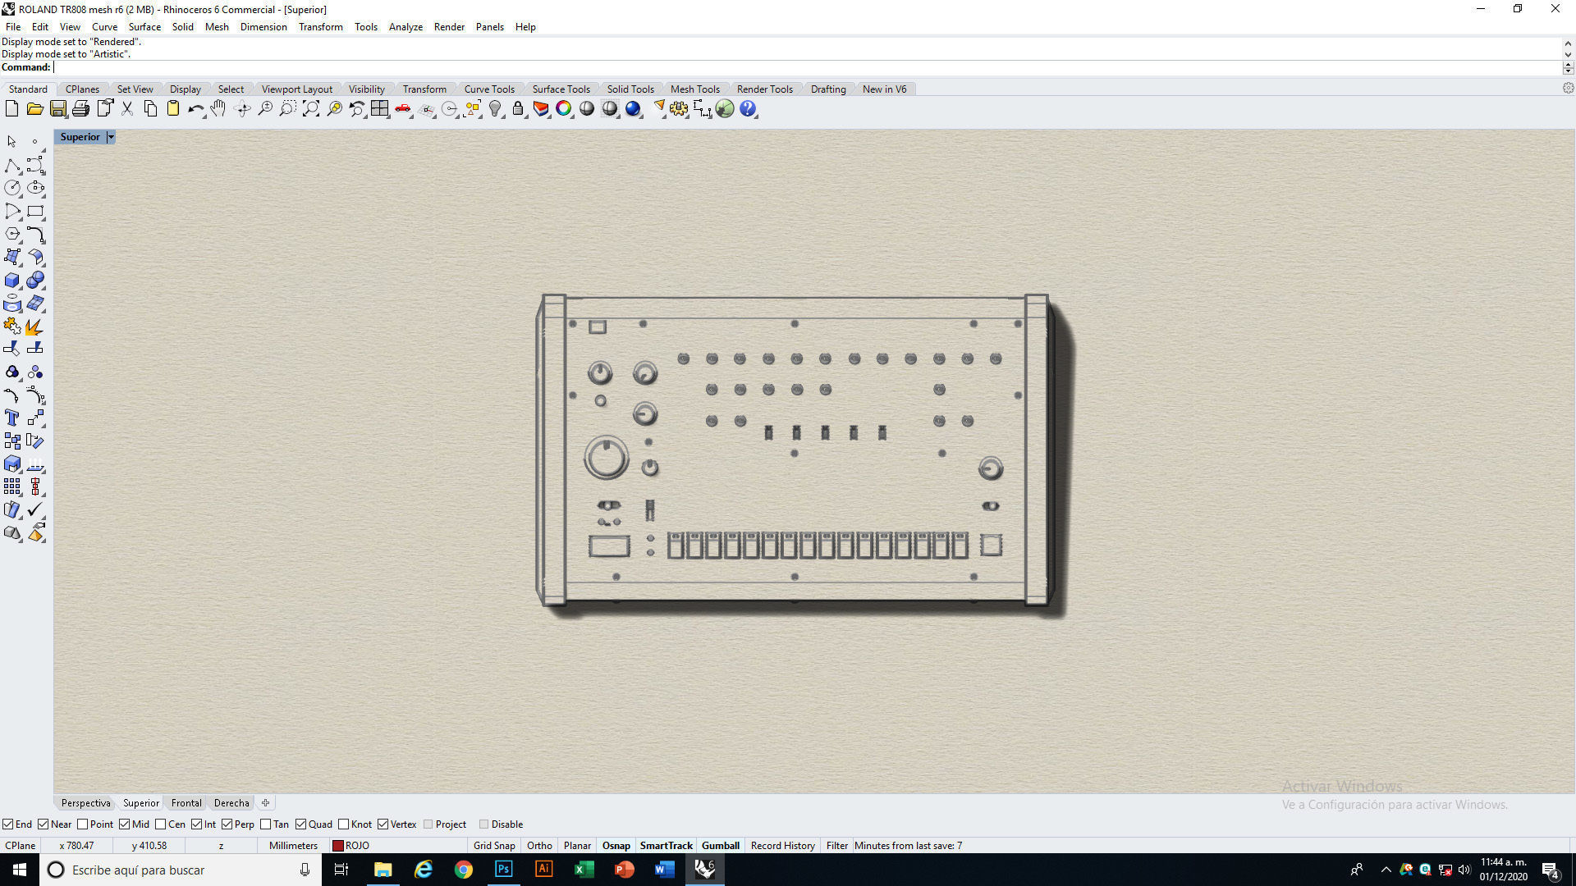Select Zoom Window magnifier tool

pyautogui.click(x=287, y=108)
